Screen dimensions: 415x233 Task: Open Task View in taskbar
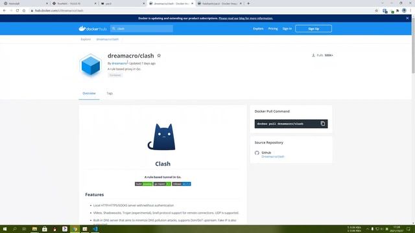[25, 229]
